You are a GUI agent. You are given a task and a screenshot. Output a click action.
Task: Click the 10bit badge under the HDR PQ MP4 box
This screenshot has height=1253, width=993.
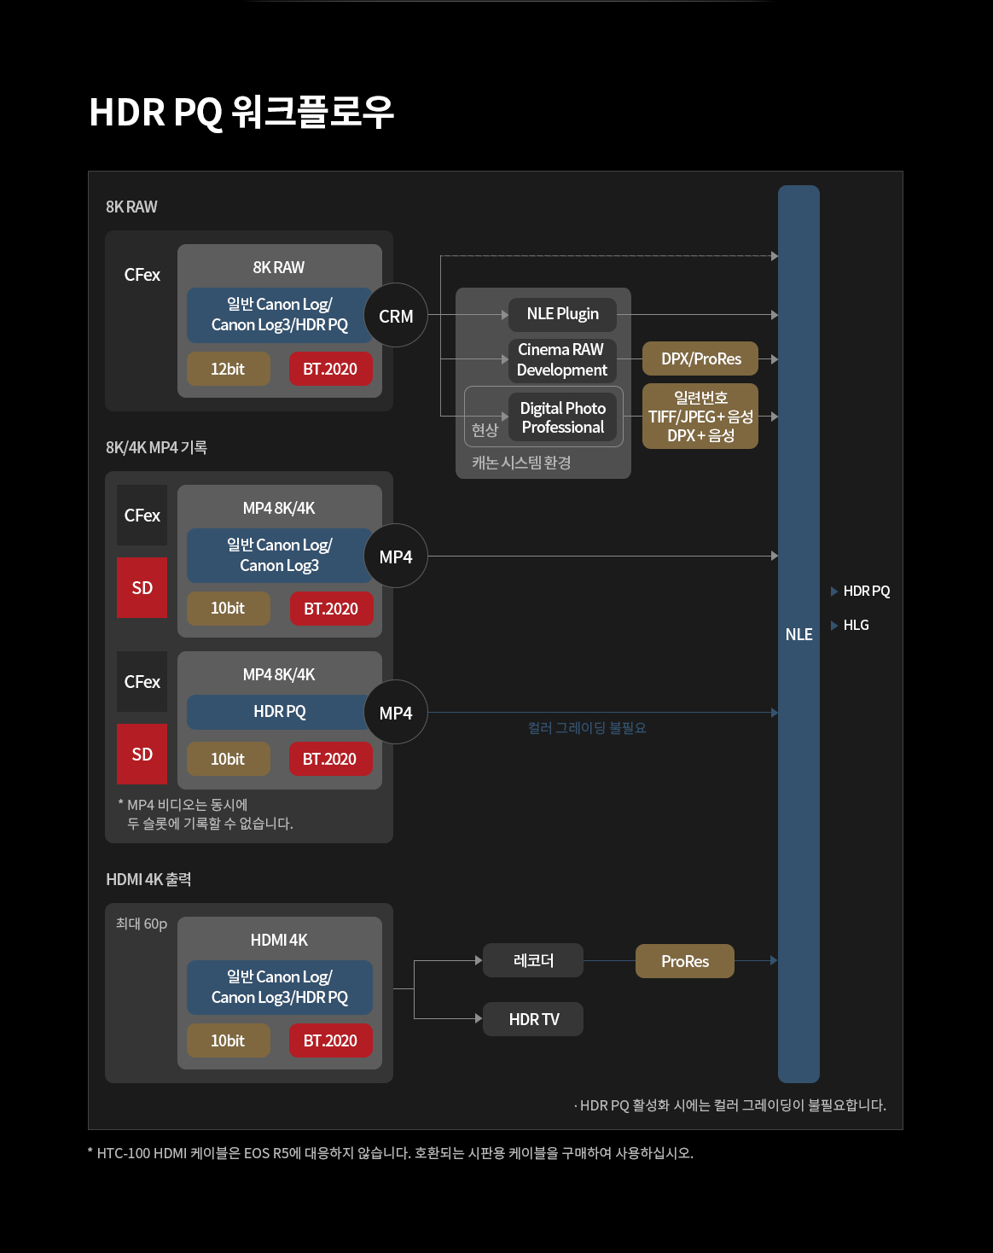tap(229, 759)
